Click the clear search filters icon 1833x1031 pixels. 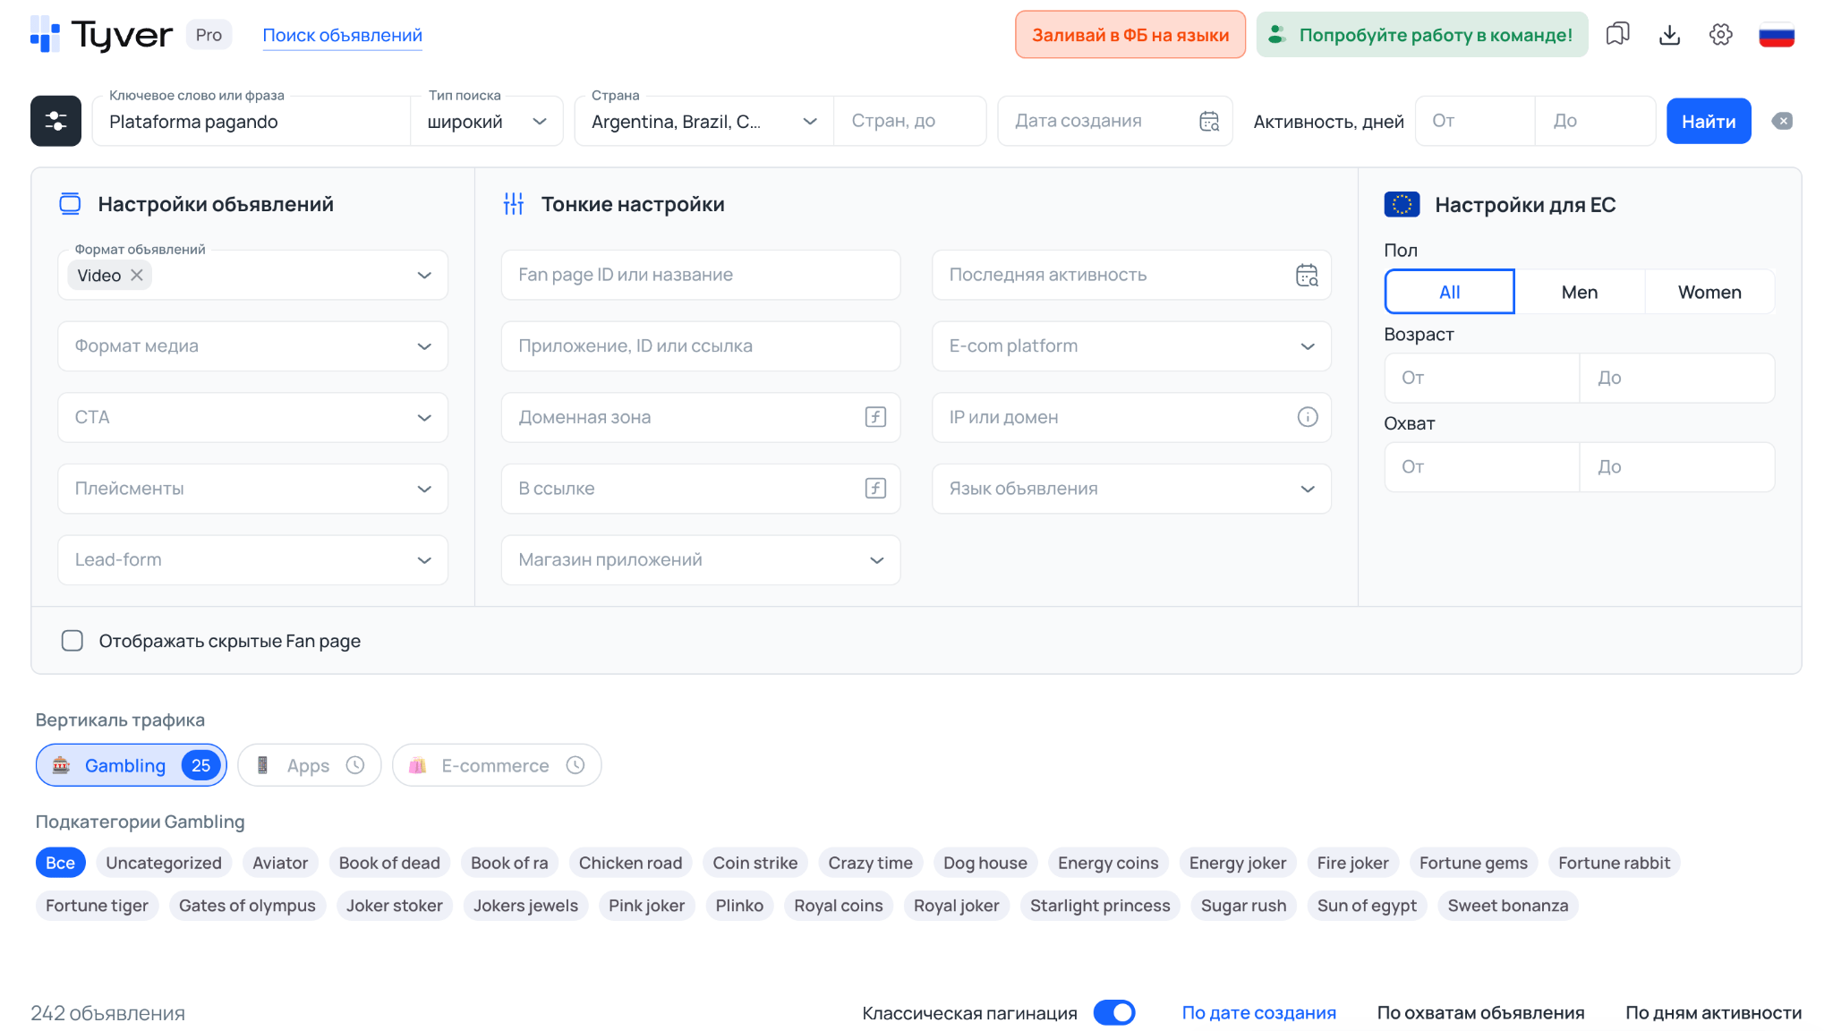[x=1782, y=121]
